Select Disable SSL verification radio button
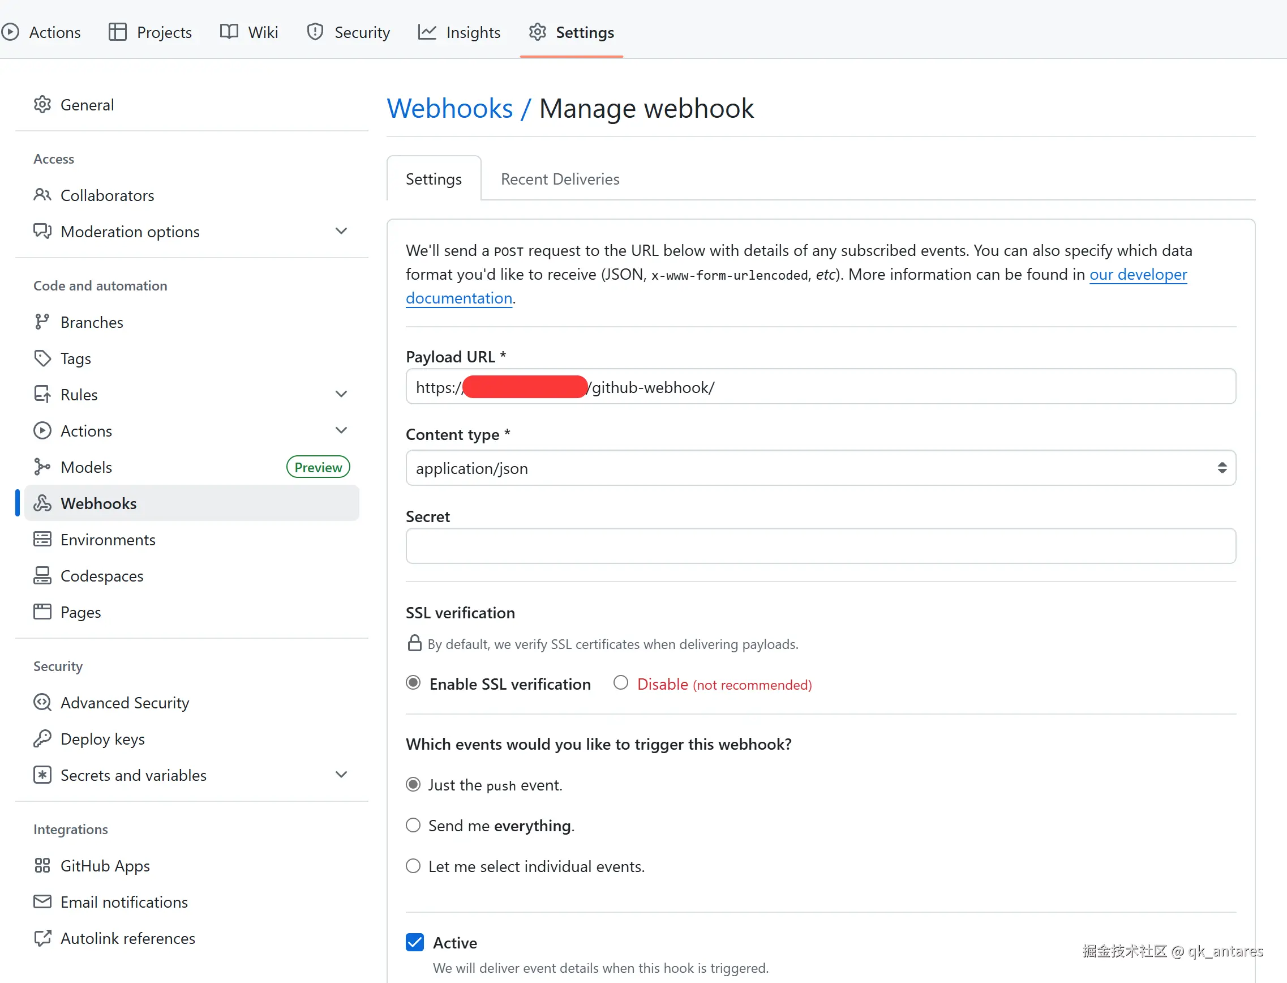The height and width of the screenshot is (983, 1287). coord(620,683)
